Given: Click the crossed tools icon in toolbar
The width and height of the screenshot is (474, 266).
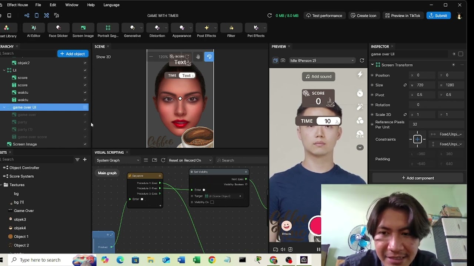Looking at the screenshot, I should coord(46,16).
